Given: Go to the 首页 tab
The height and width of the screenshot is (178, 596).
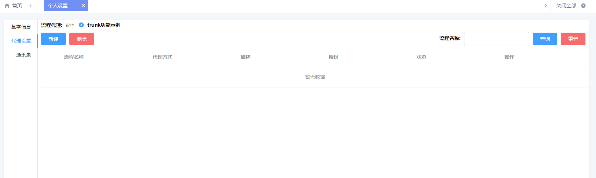Looking at the screenshot, I should (x=17, y=6).
